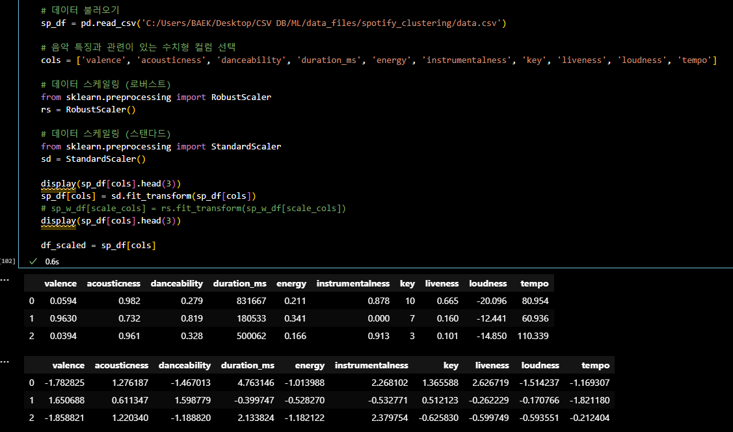The image size is (733, 432).
Task: Select the 80.954 tempo cell
Action: tap(535, 301)
